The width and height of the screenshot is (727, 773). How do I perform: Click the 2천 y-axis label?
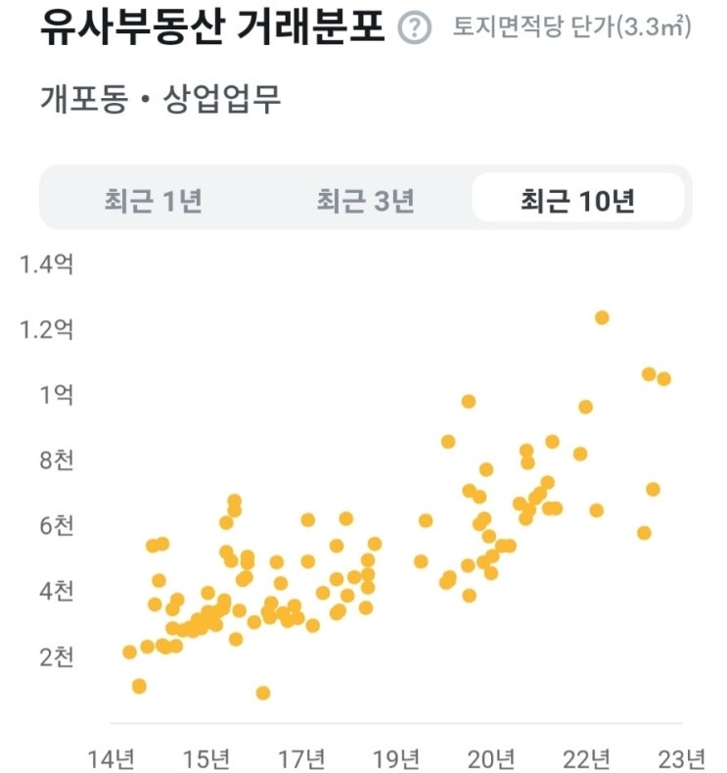(x=56, y=656)
